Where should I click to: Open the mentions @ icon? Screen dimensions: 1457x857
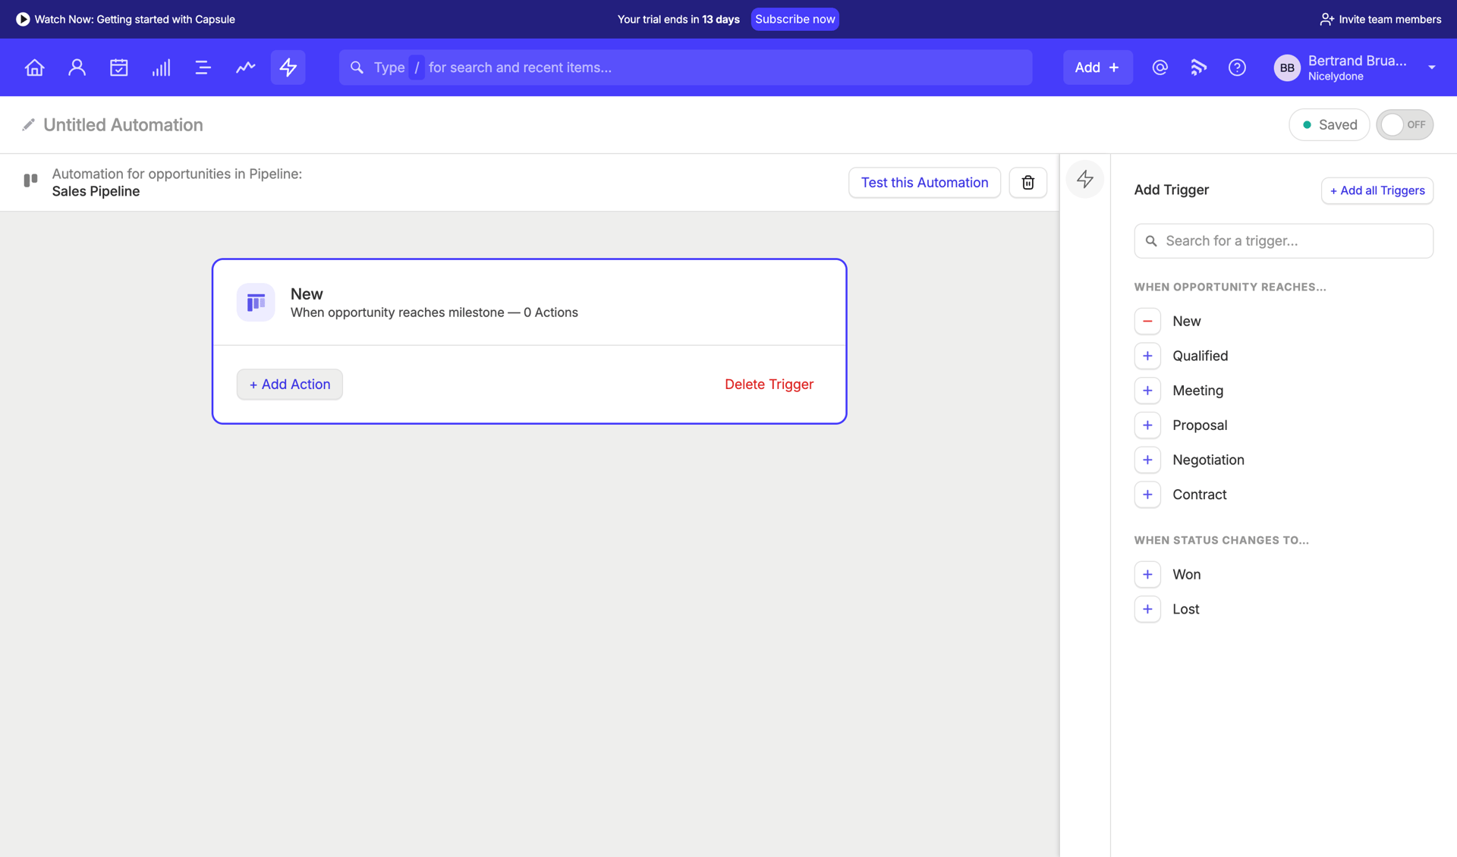pyautogui.click(x=1160, y=67)
